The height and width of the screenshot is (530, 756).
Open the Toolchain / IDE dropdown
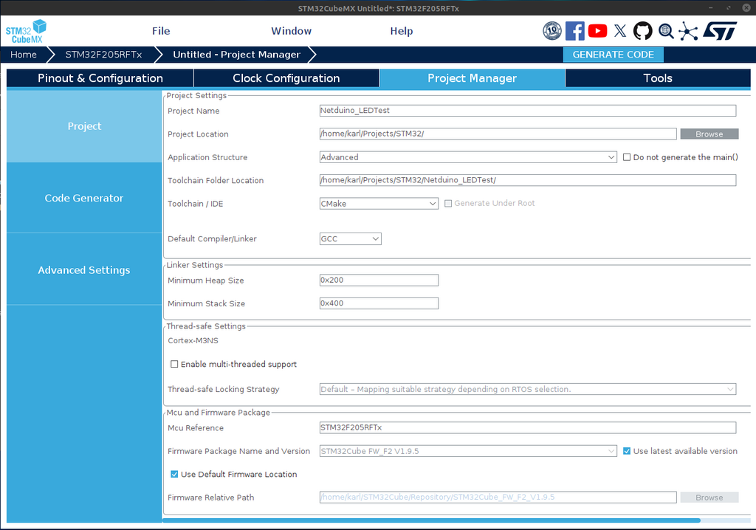coord(379,204)
